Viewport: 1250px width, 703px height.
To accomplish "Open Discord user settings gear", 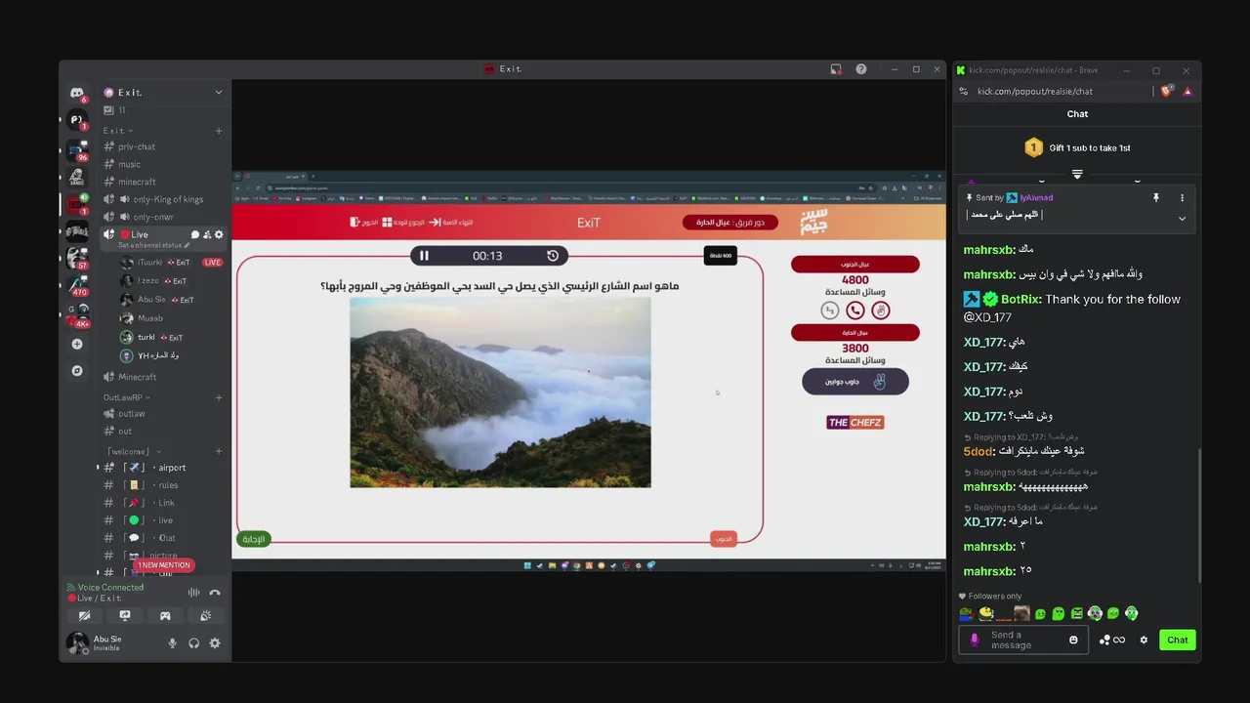I will pos(215,643).
